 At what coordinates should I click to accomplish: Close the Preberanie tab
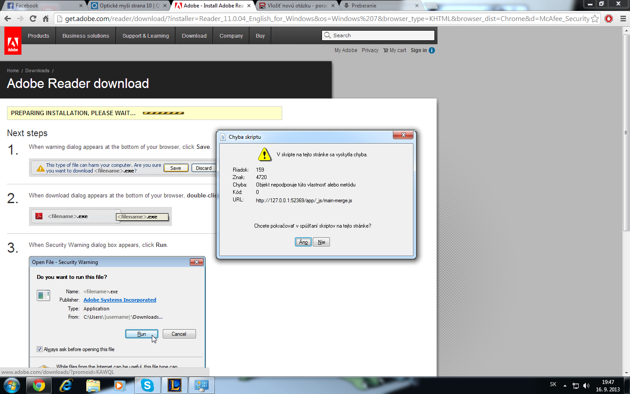417,6
